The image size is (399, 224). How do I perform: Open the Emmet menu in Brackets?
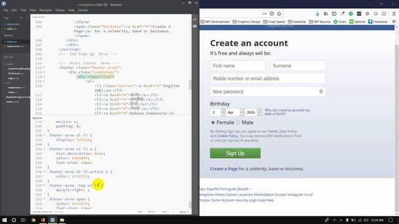tap(83, 10)
